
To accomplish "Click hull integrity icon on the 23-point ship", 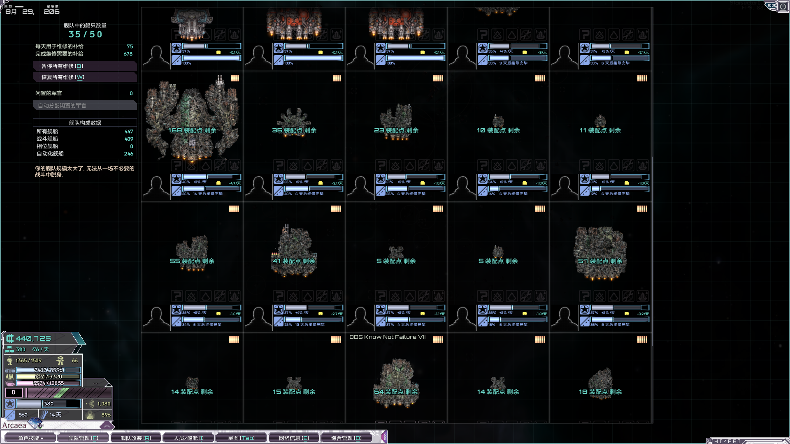I will point(381,191).
